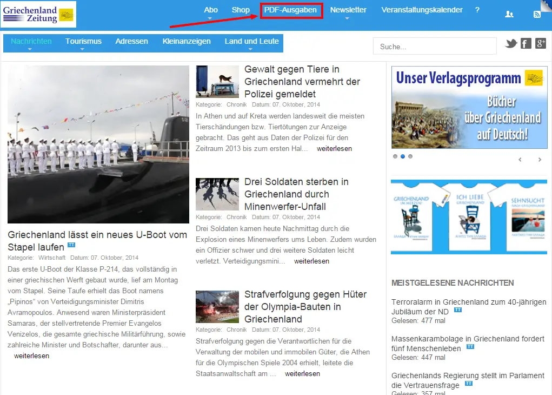The height and width of the screenshot is (395, 552).
Task: Open the stadium flares thumbnail
Action: coord(217,307)
